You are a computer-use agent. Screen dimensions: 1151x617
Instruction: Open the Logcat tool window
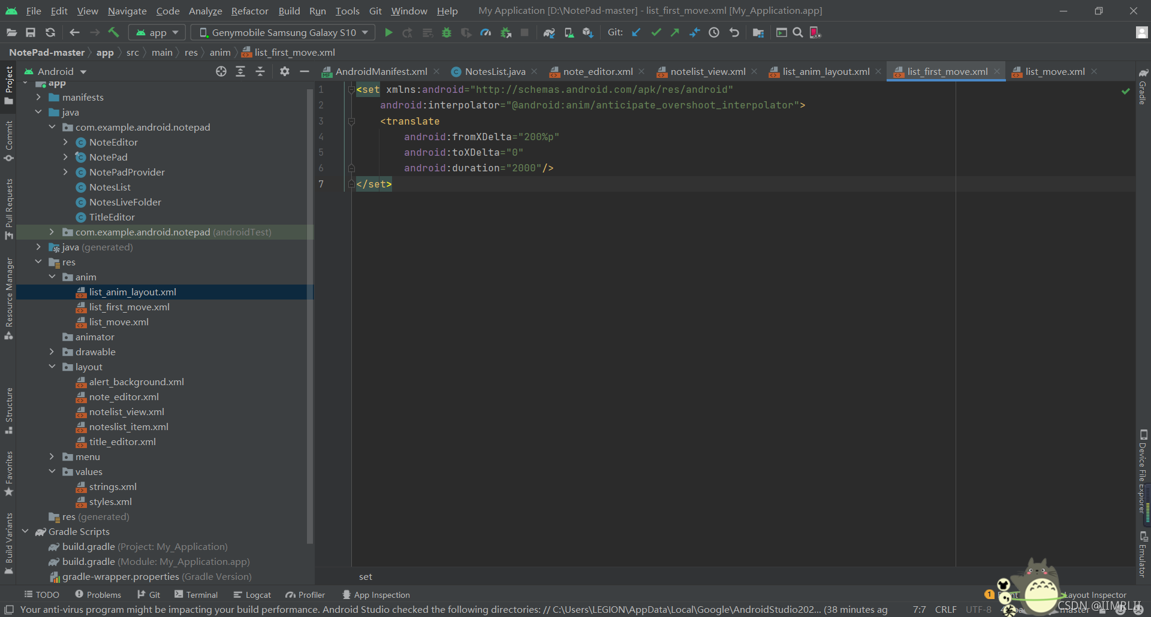[252, 595]
